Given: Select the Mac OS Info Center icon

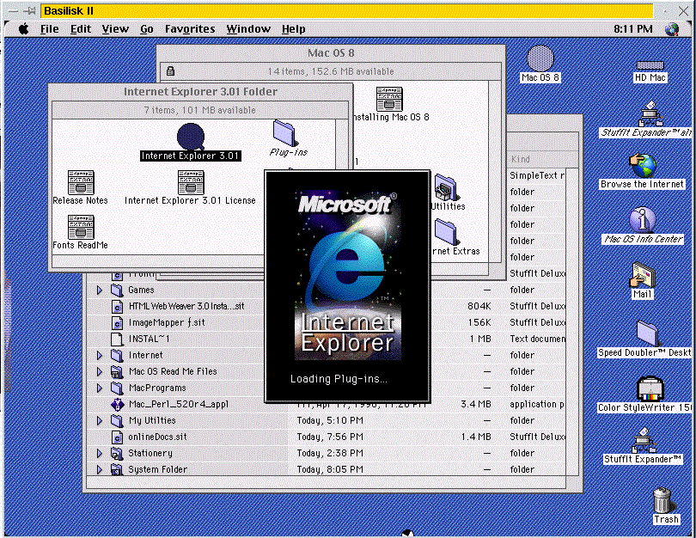Looking at the screenshot, I should pyautogui.click(x=642, y=220).
